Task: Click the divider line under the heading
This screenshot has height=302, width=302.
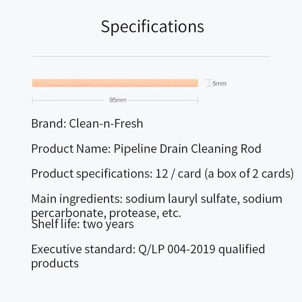Action: tap(151, 56)
